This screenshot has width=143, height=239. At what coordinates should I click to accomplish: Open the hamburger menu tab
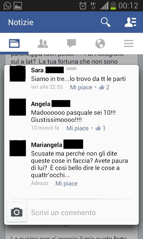coord(129,44)
